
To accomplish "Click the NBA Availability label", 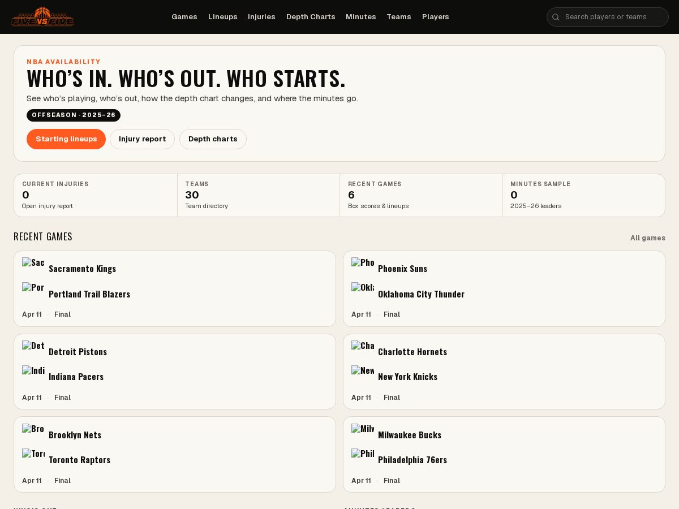I will (64, 62).
